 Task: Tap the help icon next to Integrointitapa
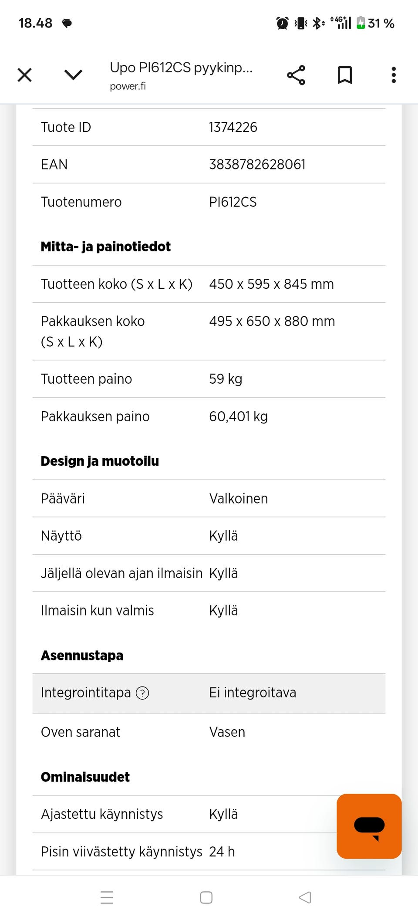tap(142, 693)
